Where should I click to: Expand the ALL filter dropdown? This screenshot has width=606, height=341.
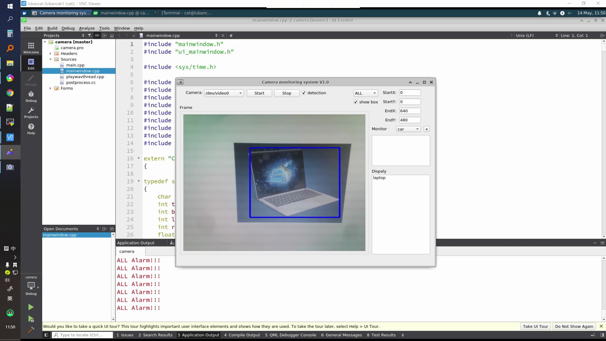(374, 93)
